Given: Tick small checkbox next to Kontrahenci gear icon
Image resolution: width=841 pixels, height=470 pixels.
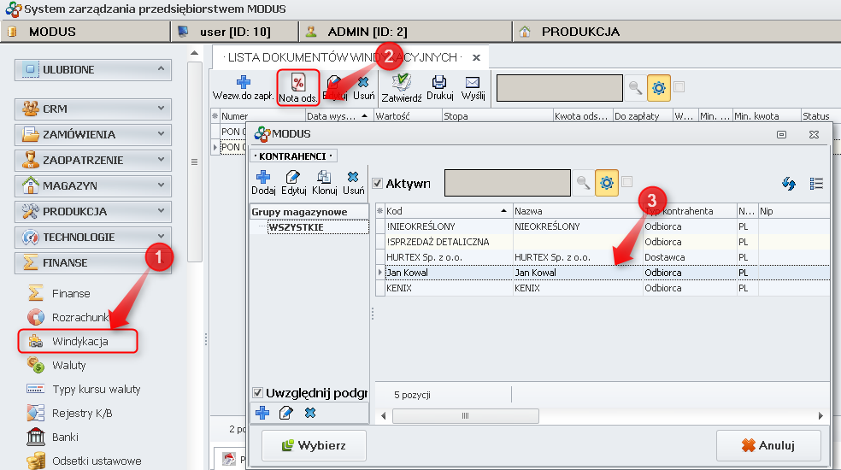Looking at the screenshot, I should (x=627, y=182).
